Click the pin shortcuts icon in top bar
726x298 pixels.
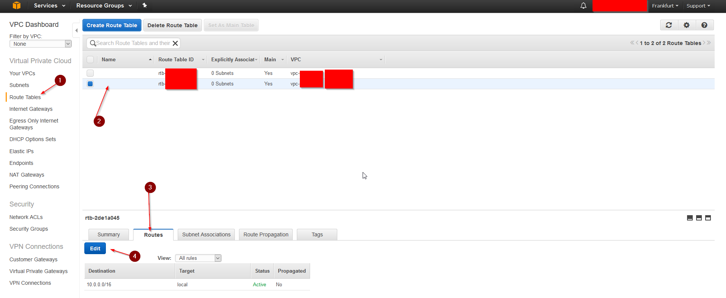(144, 5)
